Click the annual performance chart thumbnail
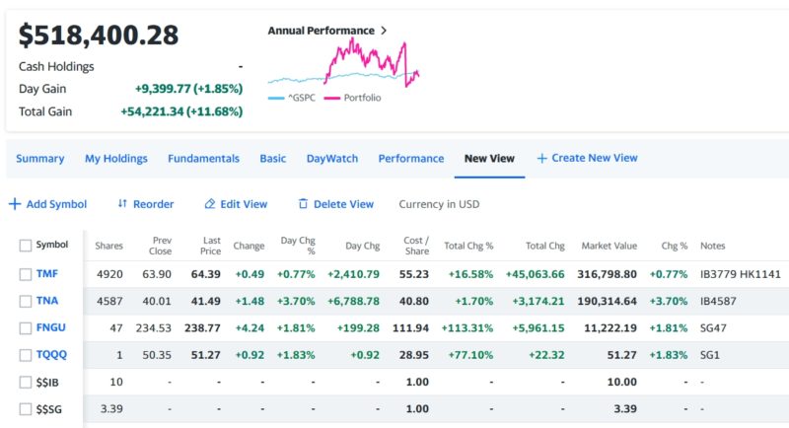The image size is (789, 428). pos(344,64)
